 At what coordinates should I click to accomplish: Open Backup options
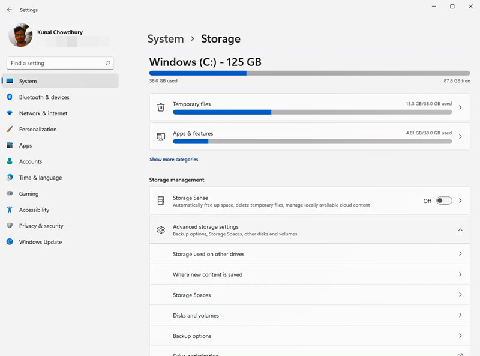click(310, 336)
